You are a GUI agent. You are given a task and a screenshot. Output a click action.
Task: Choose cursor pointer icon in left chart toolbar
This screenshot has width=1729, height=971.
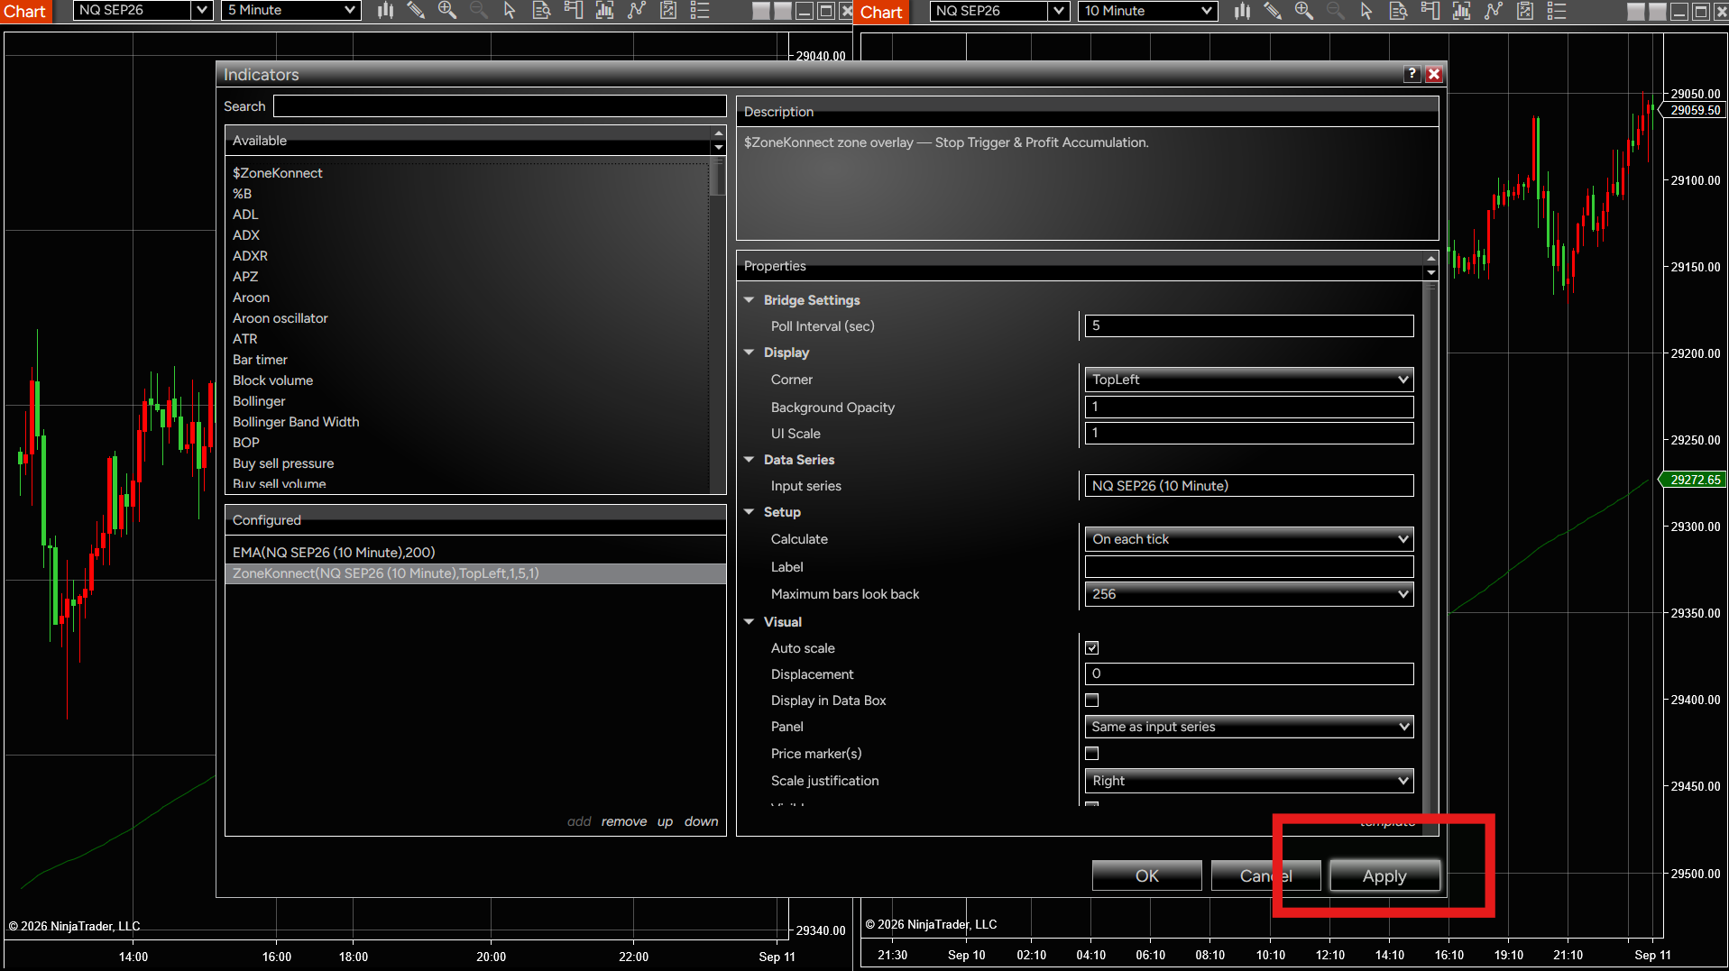510,11
